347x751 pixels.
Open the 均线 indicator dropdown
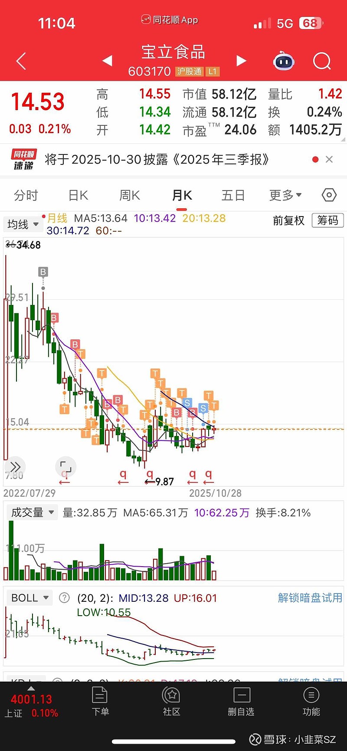[23, 224]
